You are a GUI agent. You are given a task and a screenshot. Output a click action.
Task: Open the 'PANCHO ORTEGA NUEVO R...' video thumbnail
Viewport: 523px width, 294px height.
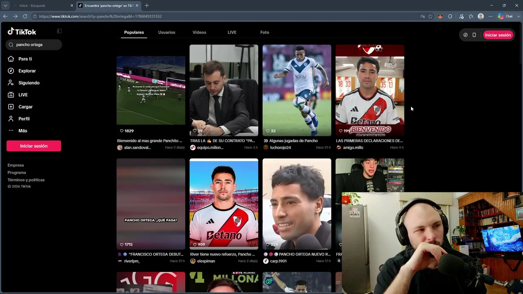pos(297,204)
